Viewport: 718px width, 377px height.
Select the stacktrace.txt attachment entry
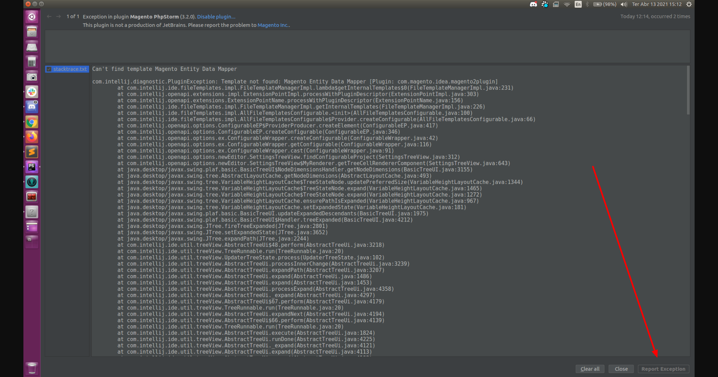67,69
